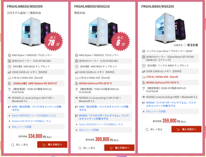Open GHLシリーズ詳細 link in WS0205 card

coord(156,112)
